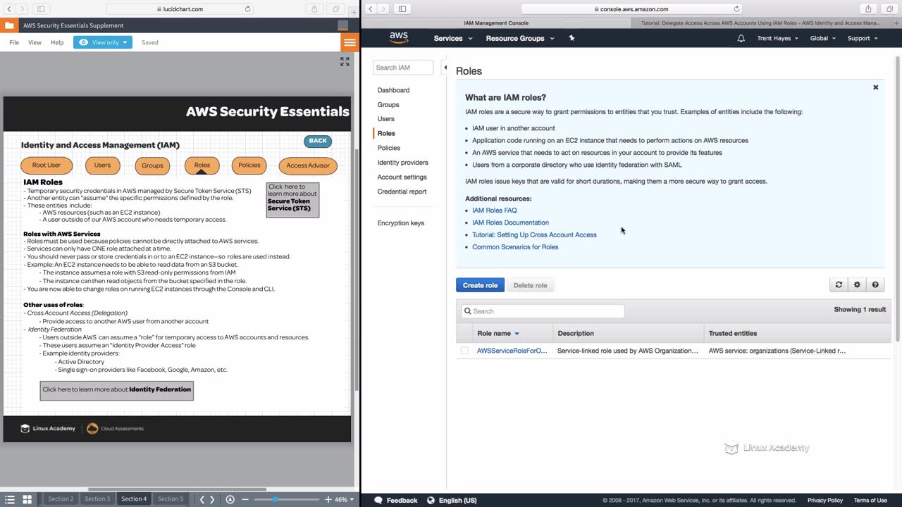Expand the Resource Groups menu
Image resolution: width=902 pixels, height=507 pixels.
click(520, 38)
